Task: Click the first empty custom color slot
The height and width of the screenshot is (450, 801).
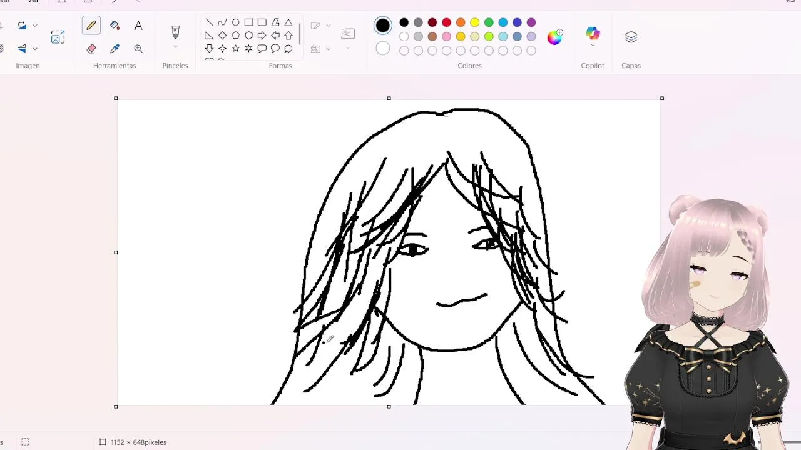Action: point(404,51)
